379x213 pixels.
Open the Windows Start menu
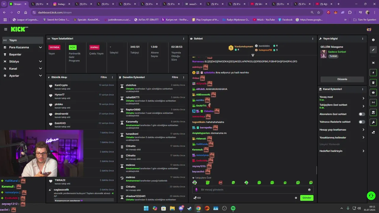(146, 208)
